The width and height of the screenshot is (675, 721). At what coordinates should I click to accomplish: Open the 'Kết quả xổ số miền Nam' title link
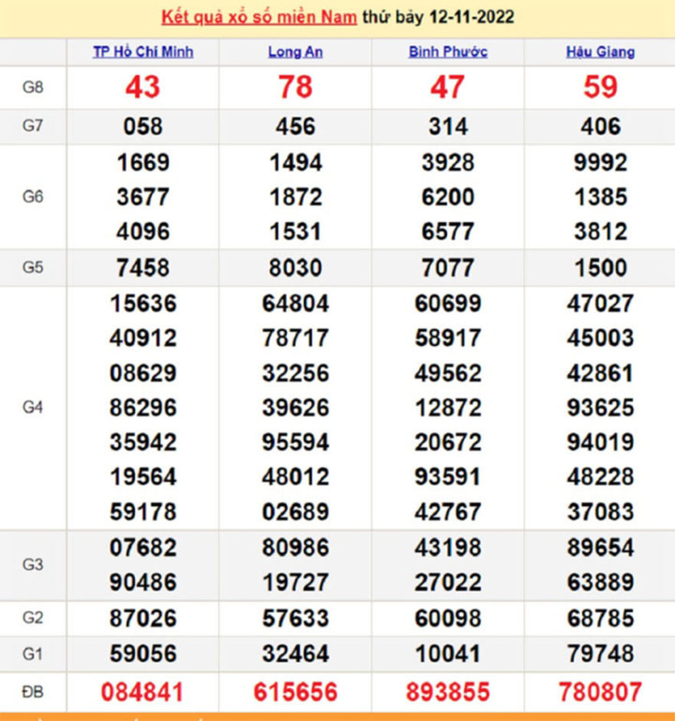coord(259,18)
